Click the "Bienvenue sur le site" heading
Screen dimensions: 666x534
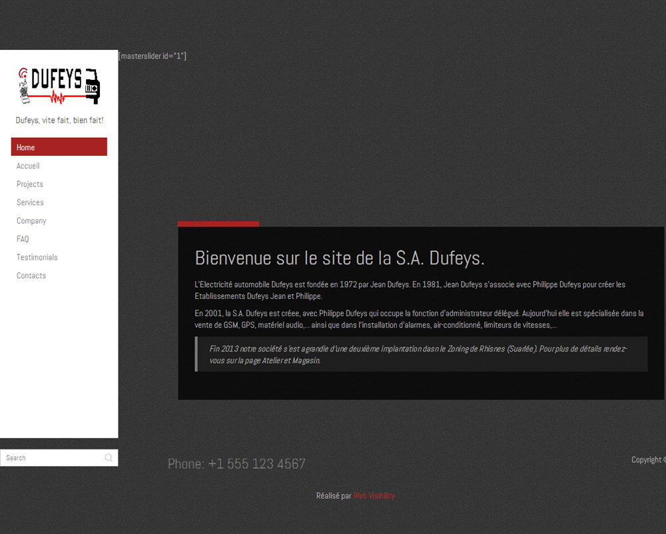click(340, 258)
